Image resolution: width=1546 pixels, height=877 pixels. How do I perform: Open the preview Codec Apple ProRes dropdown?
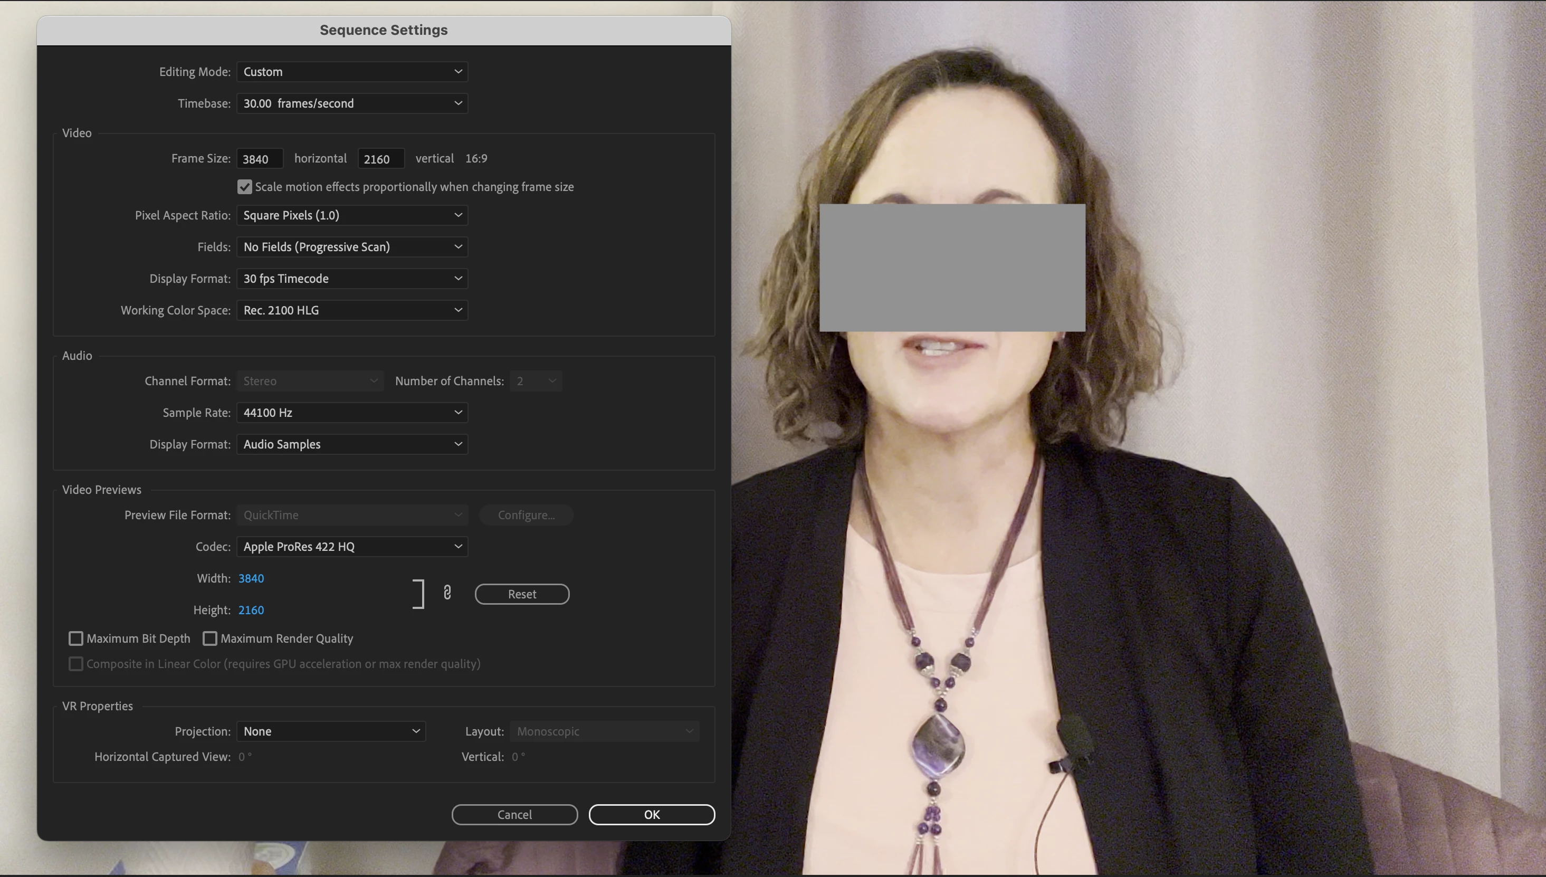pyautogui.click(x=352, y=547)
